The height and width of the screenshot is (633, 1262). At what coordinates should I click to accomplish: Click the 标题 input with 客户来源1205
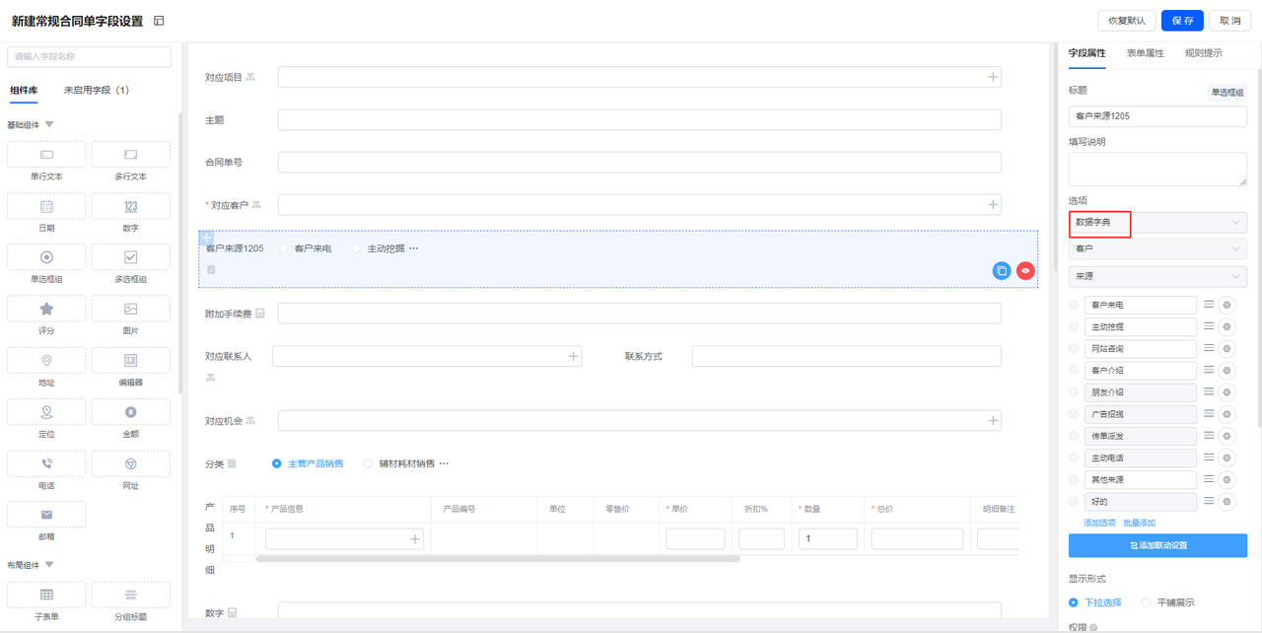1157,115
